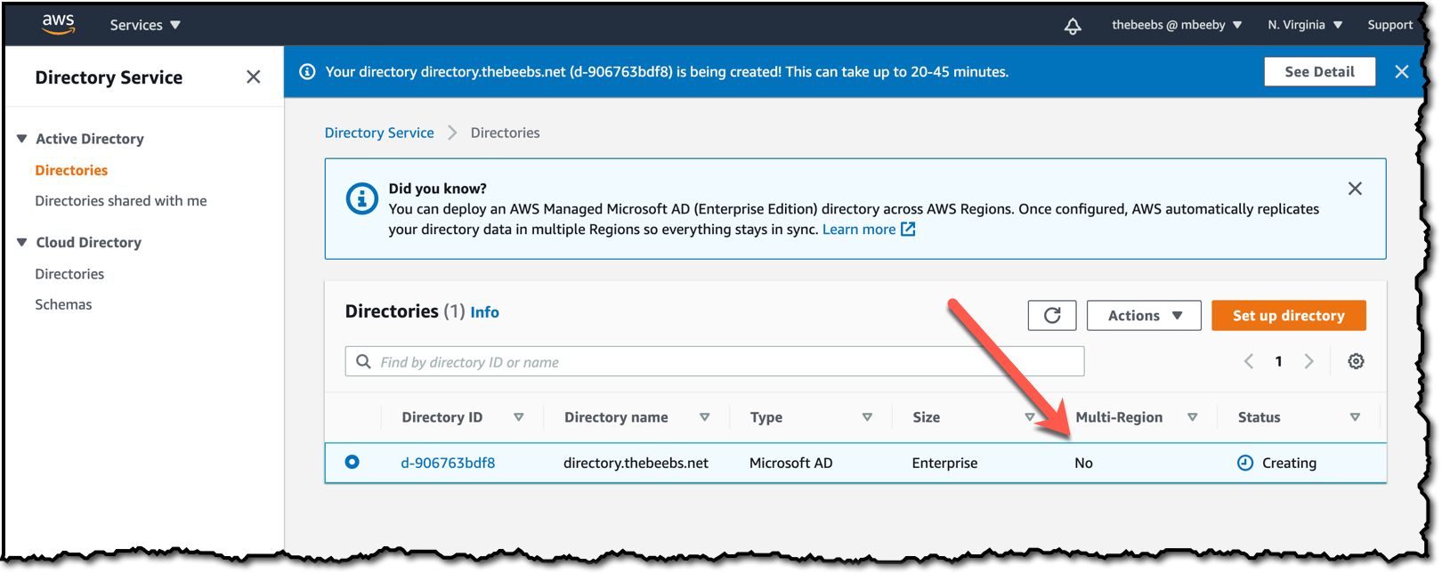Close the Directory Service side panel
Image resolution: width=1442 pixels, height=573 pixels.
tap(254, 77)
